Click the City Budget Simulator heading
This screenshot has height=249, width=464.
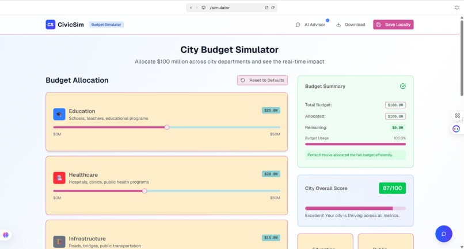click(229, 49)
